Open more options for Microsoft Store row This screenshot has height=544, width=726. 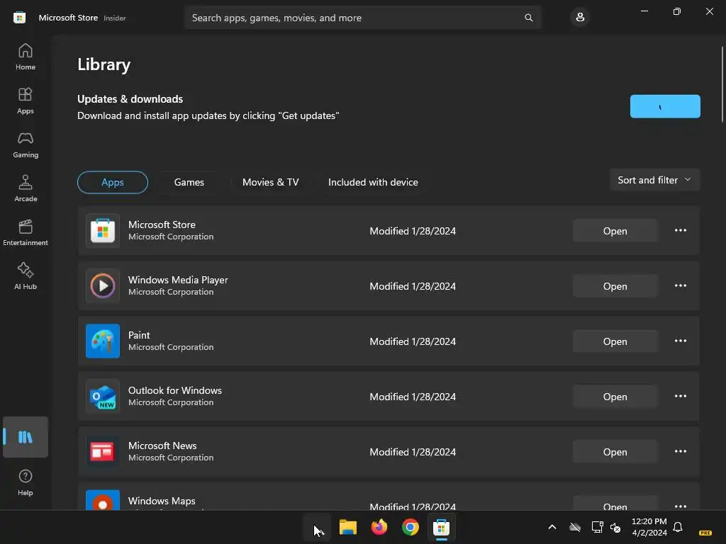point(680,230)
